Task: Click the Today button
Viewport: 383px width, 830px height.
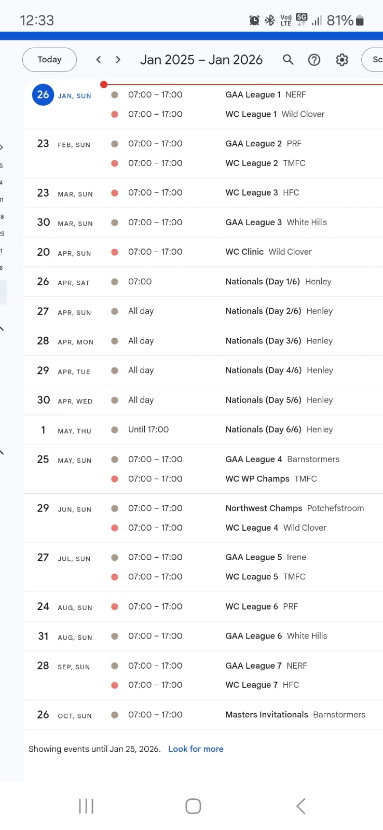Action: 49,60
